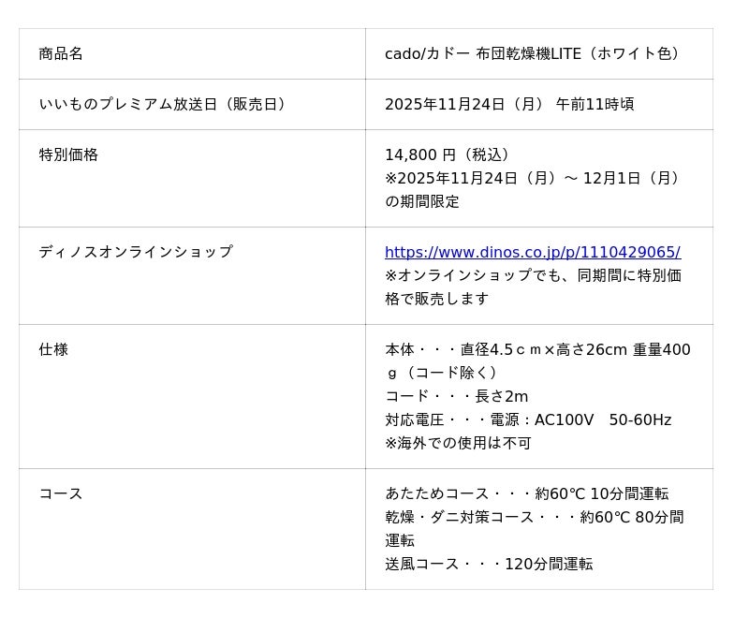This screenshot has height=618, width=749.
Task: Click the 2025年11月24日 午前11時頃 broadcast date text
Action: tap(509, 104)
